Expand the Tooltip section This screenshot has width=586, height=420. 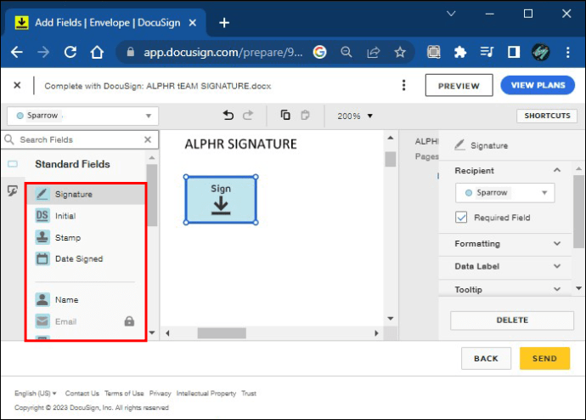(557, 289)
